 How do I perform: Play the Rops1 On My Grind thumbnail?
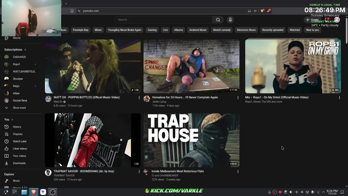coord(293,66)
